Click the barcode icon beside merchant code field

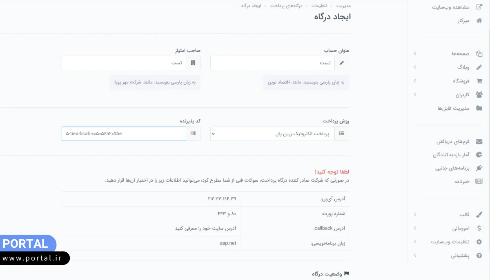pyautogui.click(x=194, y=133)
